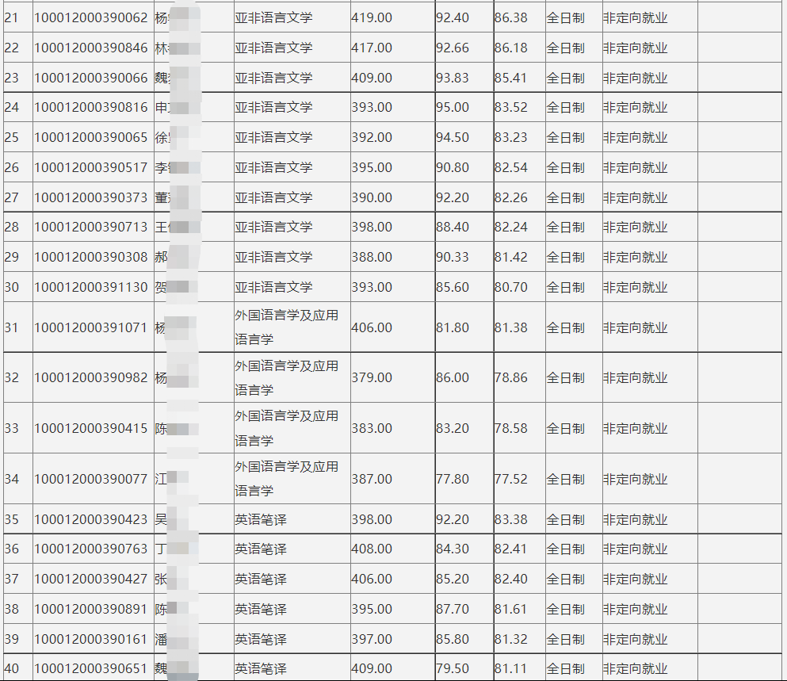
Task: Click 亚非语言文学 in row 30
Action: click(x=273, y=287)
